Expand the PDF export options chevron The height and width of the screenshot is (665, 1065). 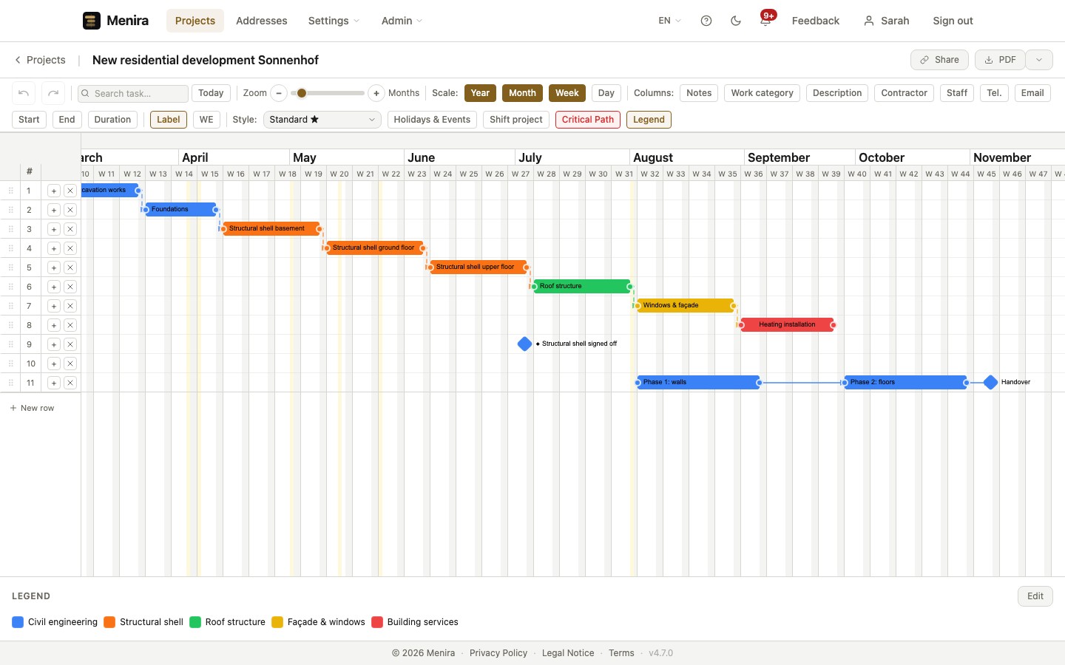(1039, 60)
